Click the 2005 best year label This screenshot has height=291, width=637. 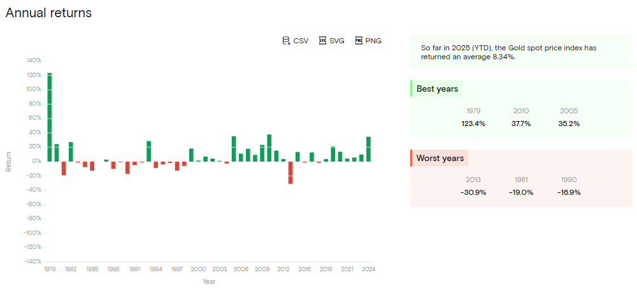click(569, 111)
